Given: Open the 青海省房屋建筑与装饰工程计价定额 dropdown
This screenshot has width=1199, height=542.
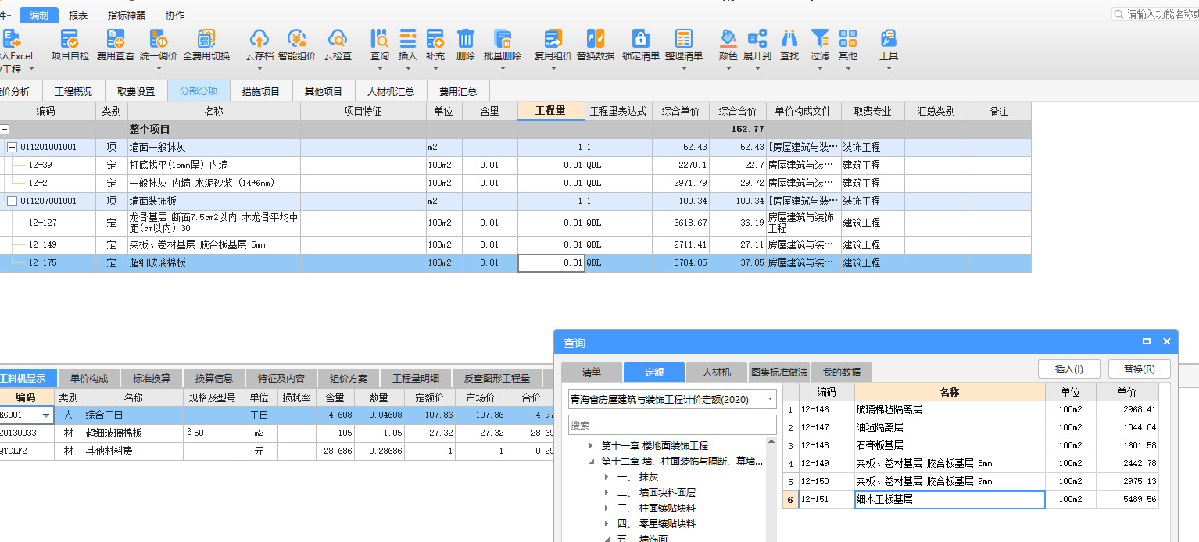Looking at the screenshot, I should [x=770, y=399].
